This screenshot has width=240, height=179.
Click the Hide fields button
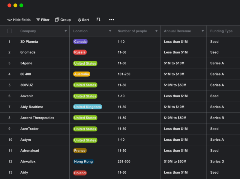(x=19, y=20)
